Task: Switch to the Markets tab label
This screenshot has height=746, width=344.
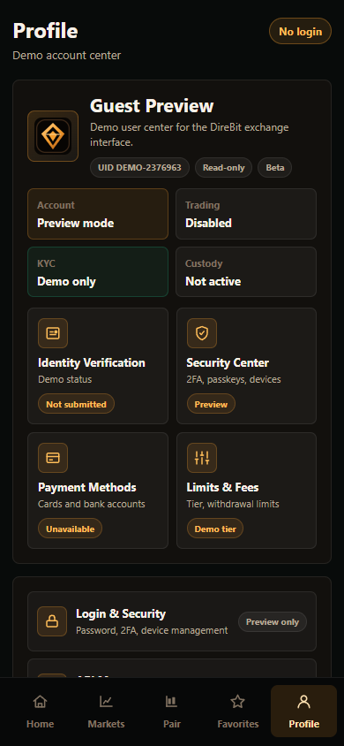Action: point(106,724)
